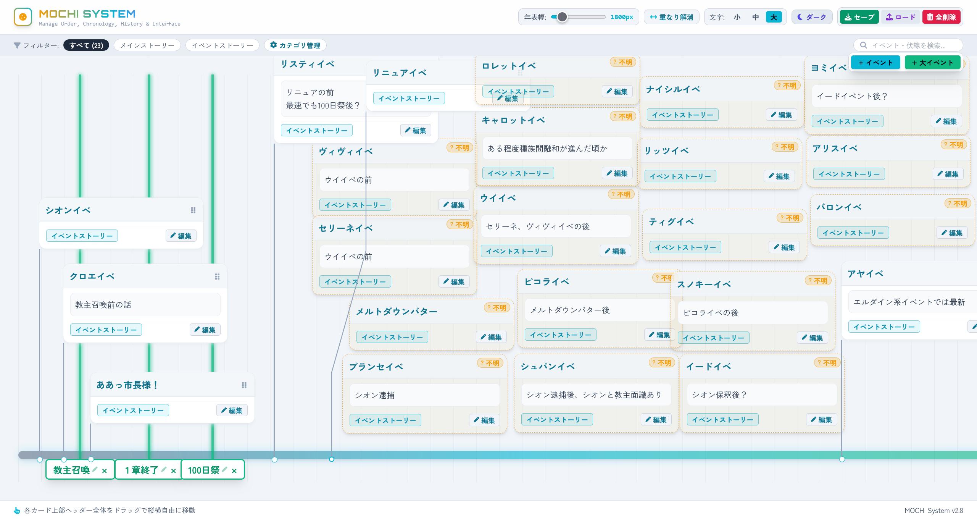Screen dimensions: 977x519
Task: Edit the ヴィヴィイベ card
Action: [x=454, y=205]
